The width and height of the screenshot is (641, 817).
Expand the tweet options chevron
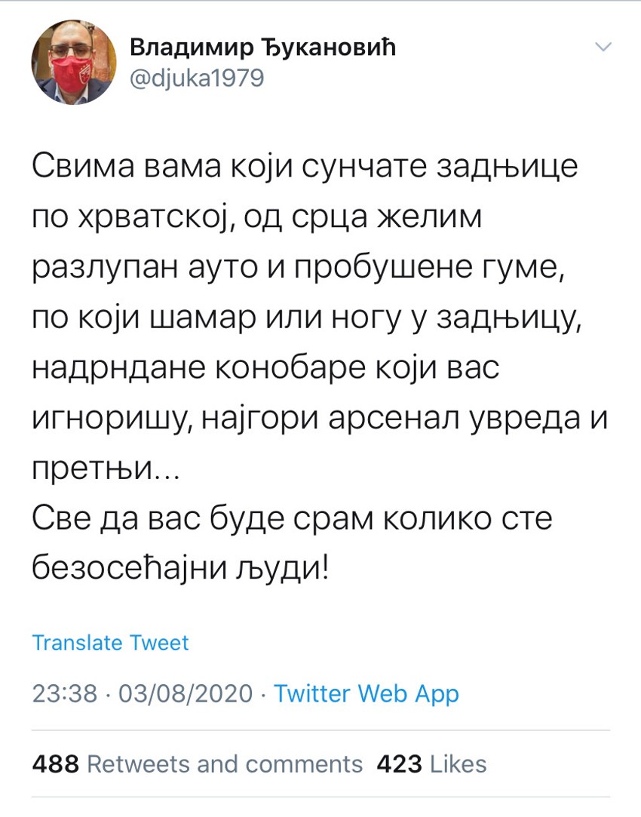pyautogui.click(x=603, y=48)
